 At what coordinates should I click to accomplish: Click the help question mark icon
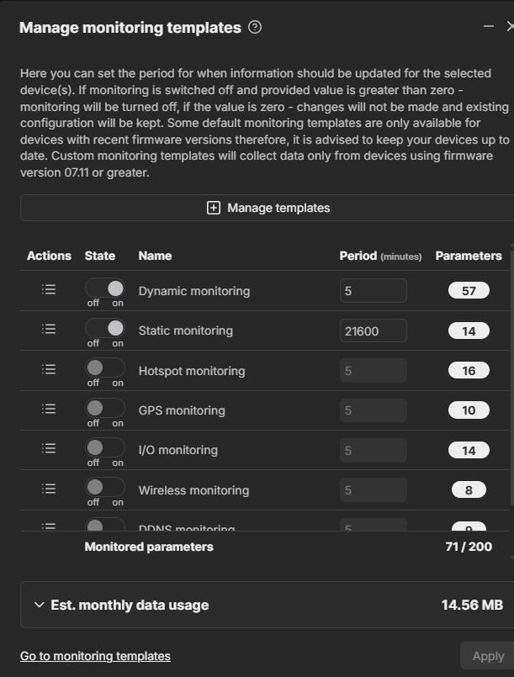coord(255,27)
